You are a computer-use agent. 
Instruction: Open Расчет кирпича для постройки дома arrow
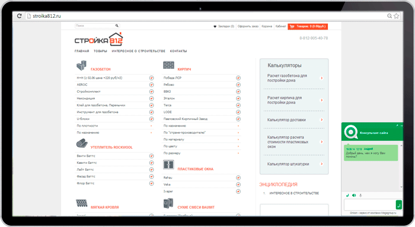321,100
